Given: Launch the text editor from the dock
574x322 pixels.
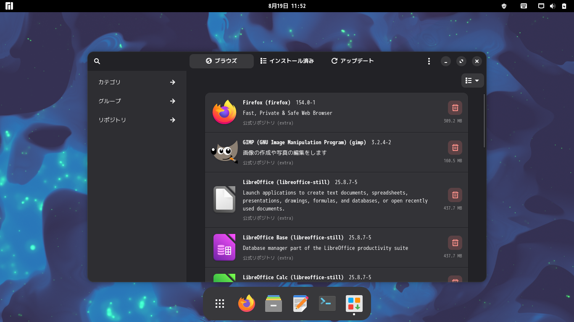Looking at the screenshot, I should [300, 304].
